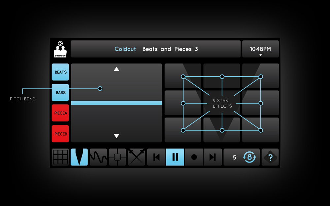Toggle the BASS track button

tap(60, 92)
